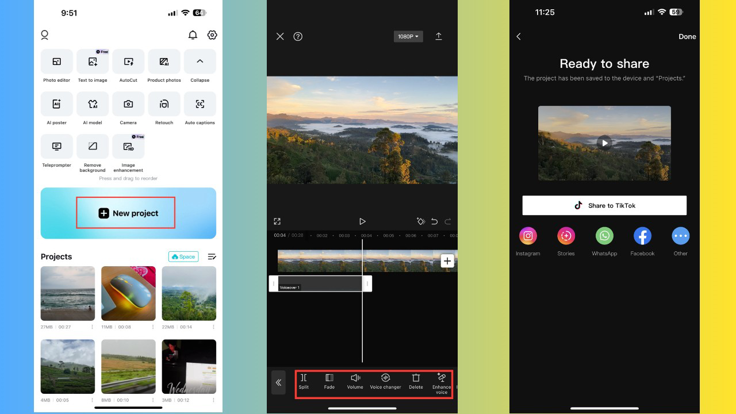The image size is (736, 414).
Task: Open the Voice changer
Action: [x=385, y=381]
